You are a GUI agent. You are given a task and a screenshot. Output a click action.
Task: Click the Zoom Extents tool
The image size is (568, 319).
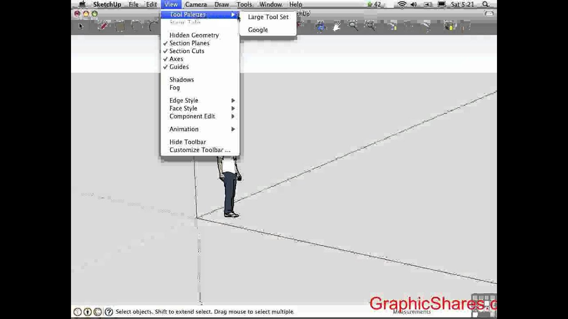point(370,26)
